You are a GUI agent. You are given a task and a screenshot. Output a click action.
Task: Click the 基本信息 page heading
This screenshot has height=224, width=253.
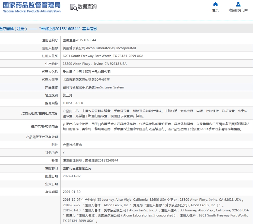48,29
